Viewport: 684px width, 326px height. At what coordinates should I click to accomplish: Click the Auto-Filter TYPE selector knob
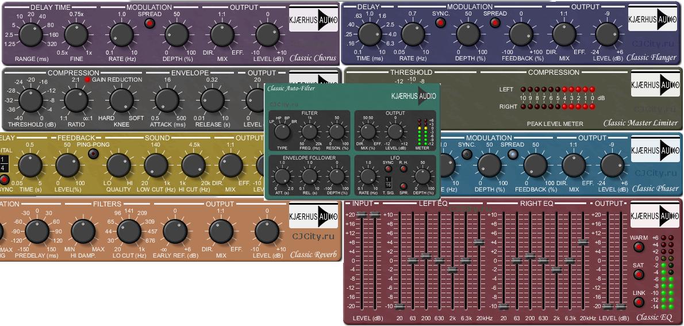coord(283,131)
